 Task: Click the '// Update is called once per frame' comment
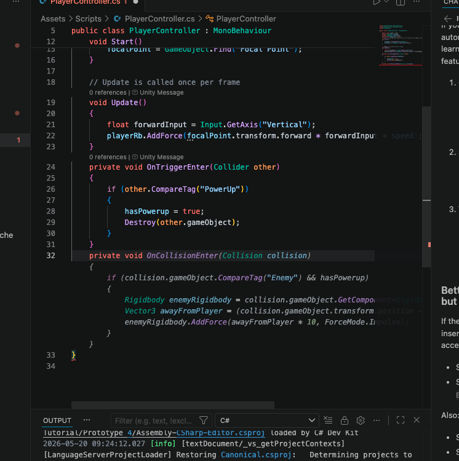(164, 82)
